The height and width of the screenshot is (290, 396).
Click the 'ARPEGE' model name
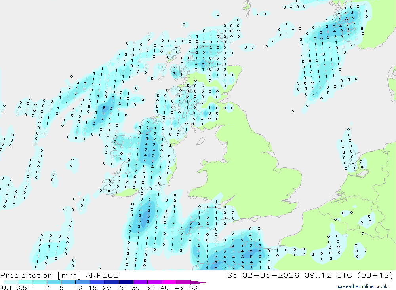coord(102,275)
